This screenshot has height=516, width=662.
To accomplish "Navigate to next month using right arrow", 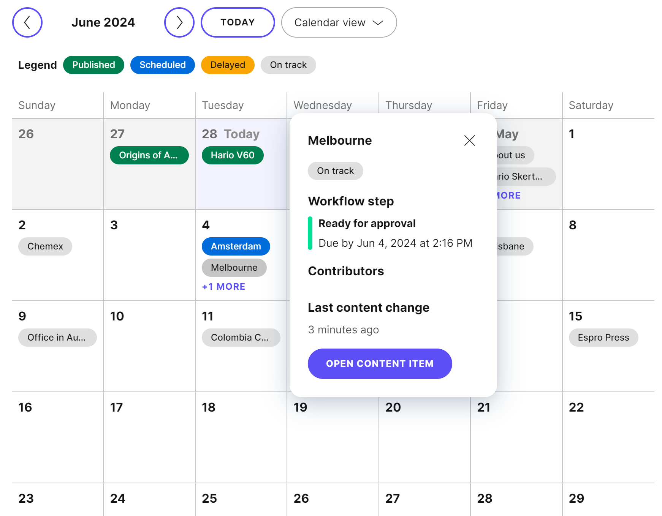I will (x=179, y=22).
